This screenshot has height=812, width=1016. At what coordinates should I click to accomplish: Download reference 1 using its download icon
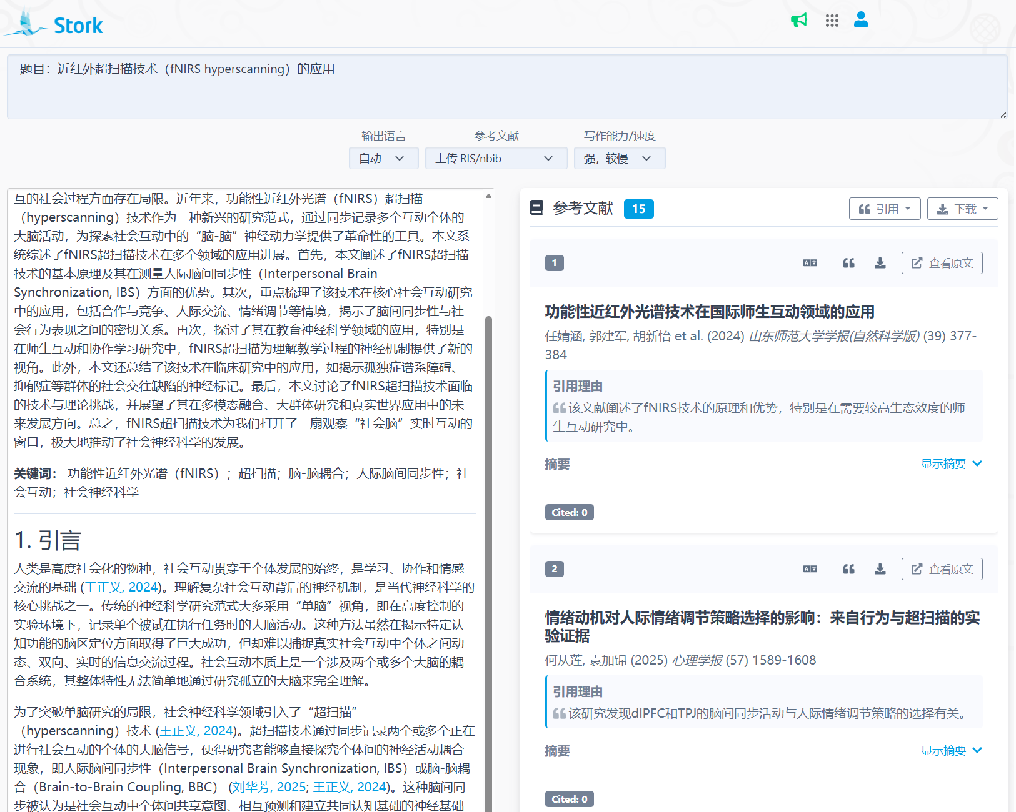click(880, 263)
